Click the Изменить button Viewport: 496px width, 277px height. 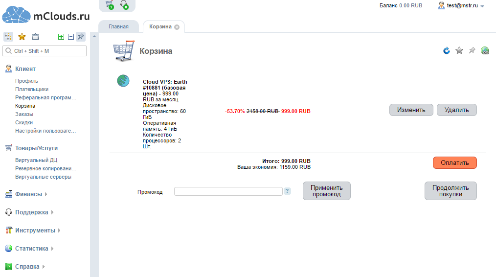(411, 110)
